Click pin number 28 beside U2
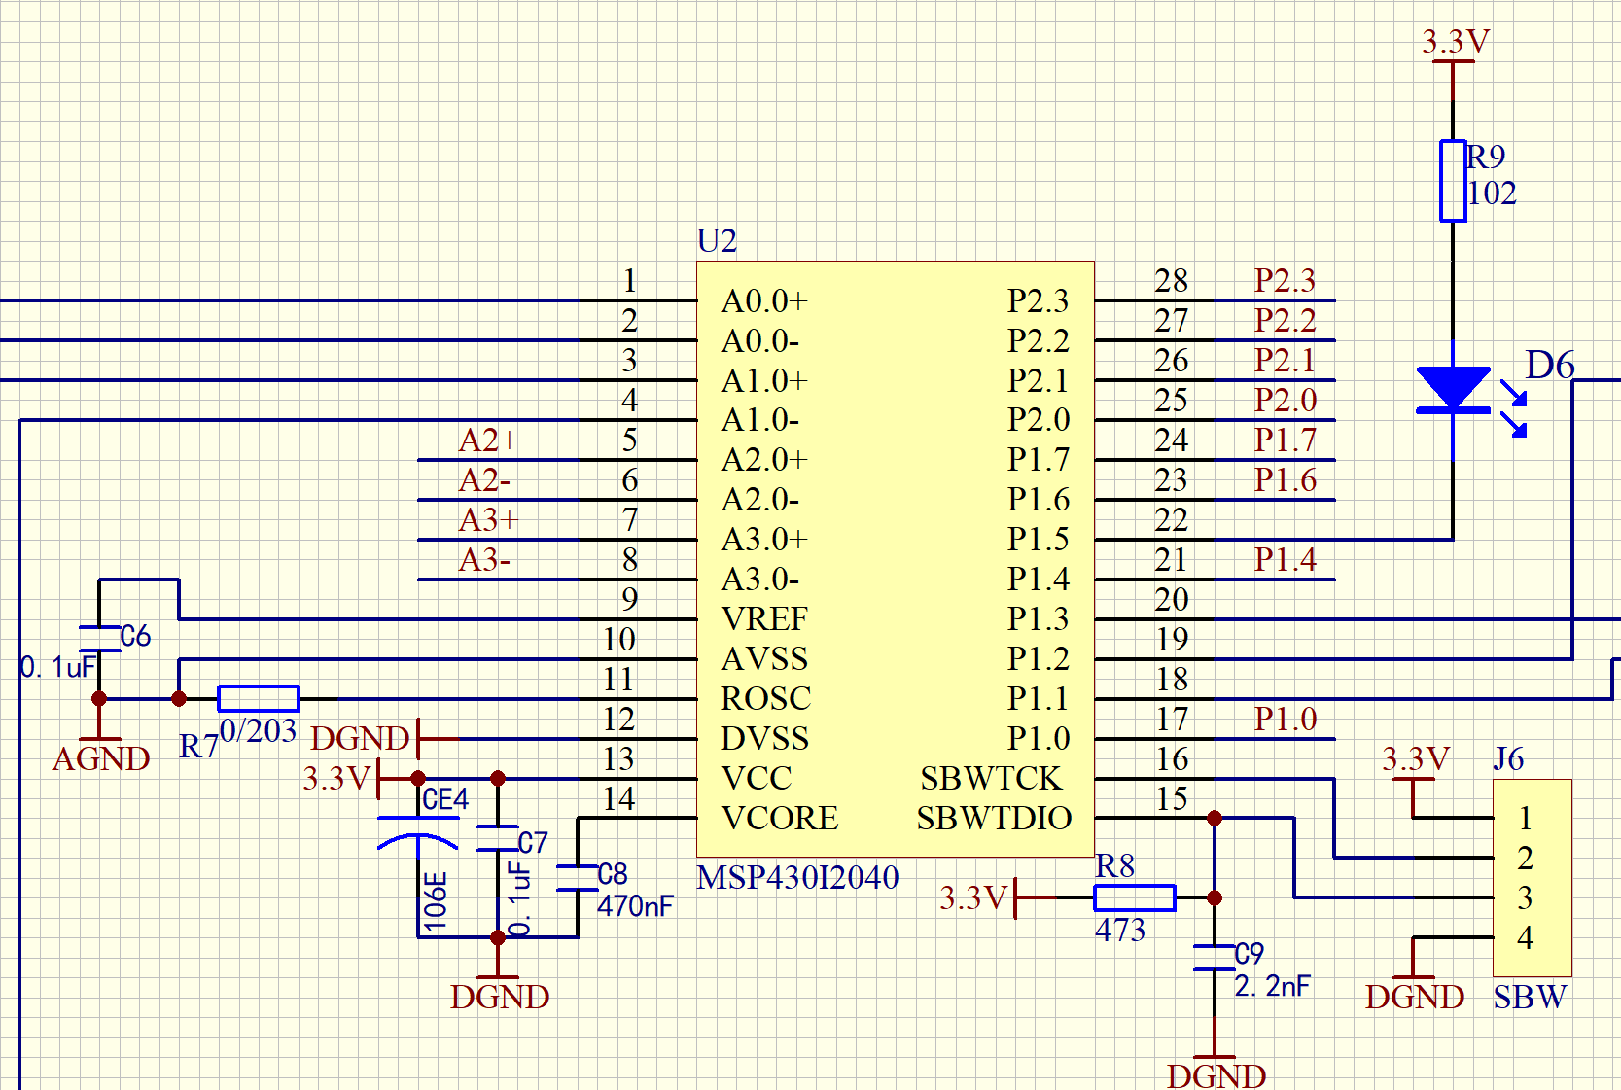This screenshot has width=1621, height=1090. click(1171, 280)
